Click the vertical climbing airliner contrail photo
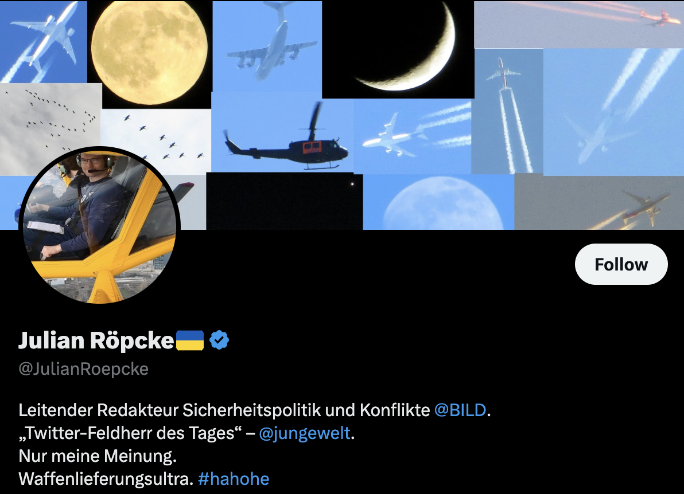The height and width of the screenshot is (494, 684). point(508,112)
